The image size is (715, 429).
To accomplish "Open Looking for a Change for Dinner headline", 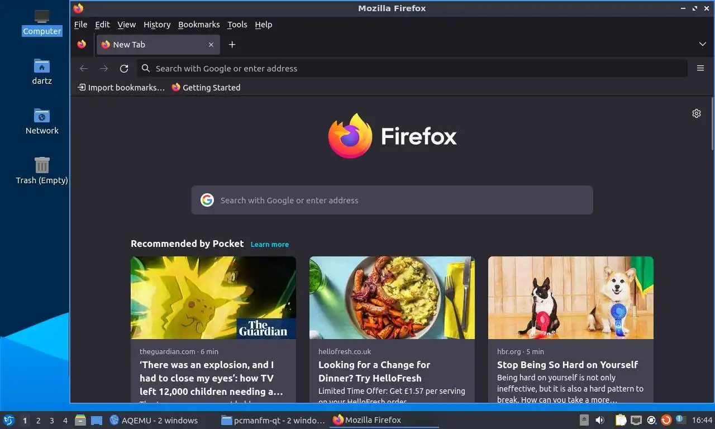I will click(374, 371).
